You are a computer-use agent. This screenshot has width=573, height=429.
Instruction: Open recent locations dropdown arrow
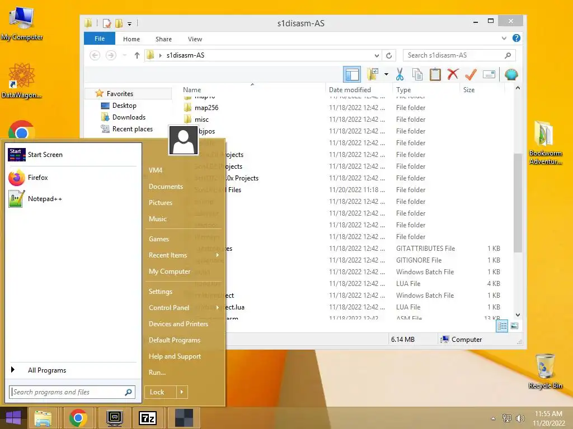point(125,55)
